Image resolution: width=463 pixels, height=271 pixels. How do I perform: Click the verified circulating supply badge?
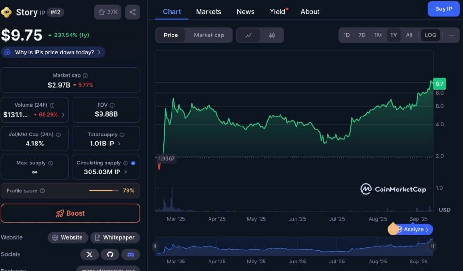click(133, 163)
